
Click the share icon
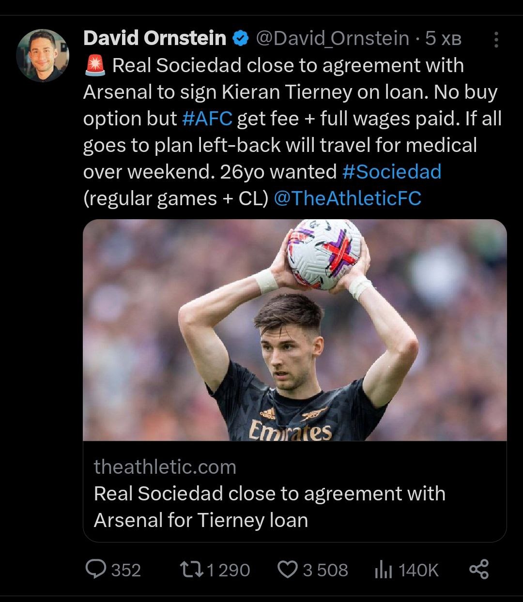pyautogui.click(x=479, y=569)
